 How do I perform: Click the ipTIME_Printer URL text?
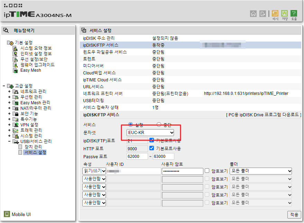click(246, 93)
